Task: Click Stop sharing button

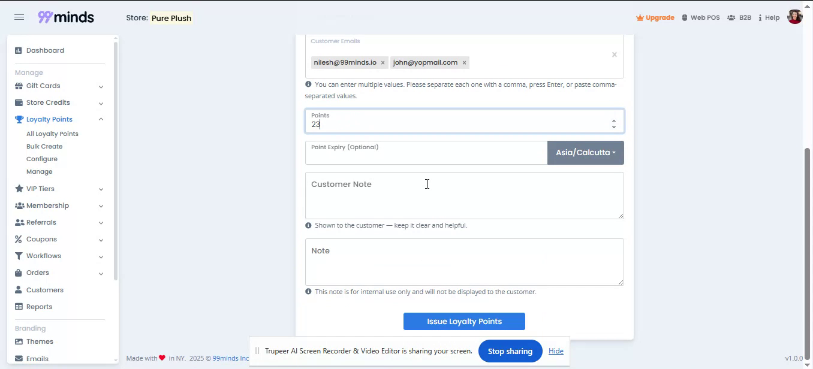Action: tap(510, 351)
